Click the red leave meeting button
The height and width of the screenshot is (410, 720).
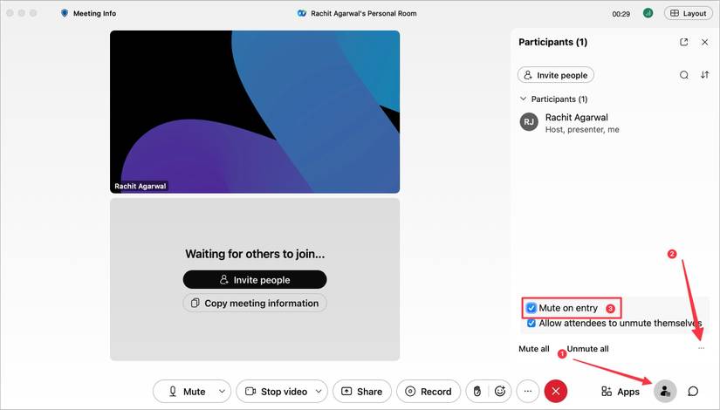tap(556, 392)
